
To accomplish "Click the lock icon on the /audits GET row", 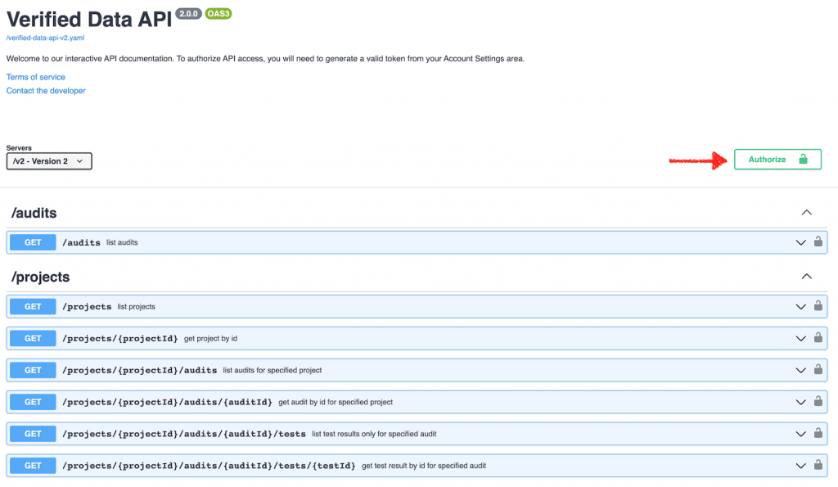I will point(818,241).
